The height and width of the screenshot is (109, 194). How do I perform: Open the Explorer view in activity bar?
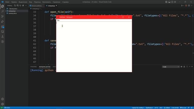(x=2, y=6)
